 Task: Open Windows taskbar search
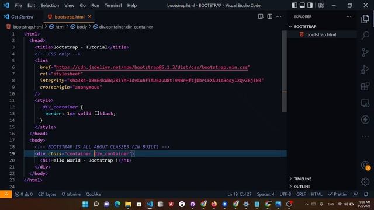96,204
